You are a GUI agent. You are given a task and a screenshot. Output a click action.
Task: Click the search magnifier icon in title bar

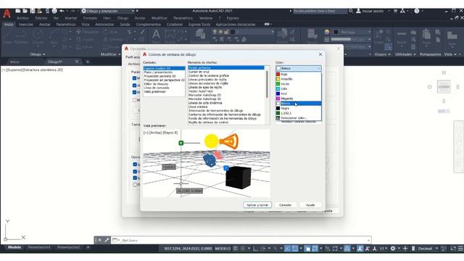click(351, 11)
